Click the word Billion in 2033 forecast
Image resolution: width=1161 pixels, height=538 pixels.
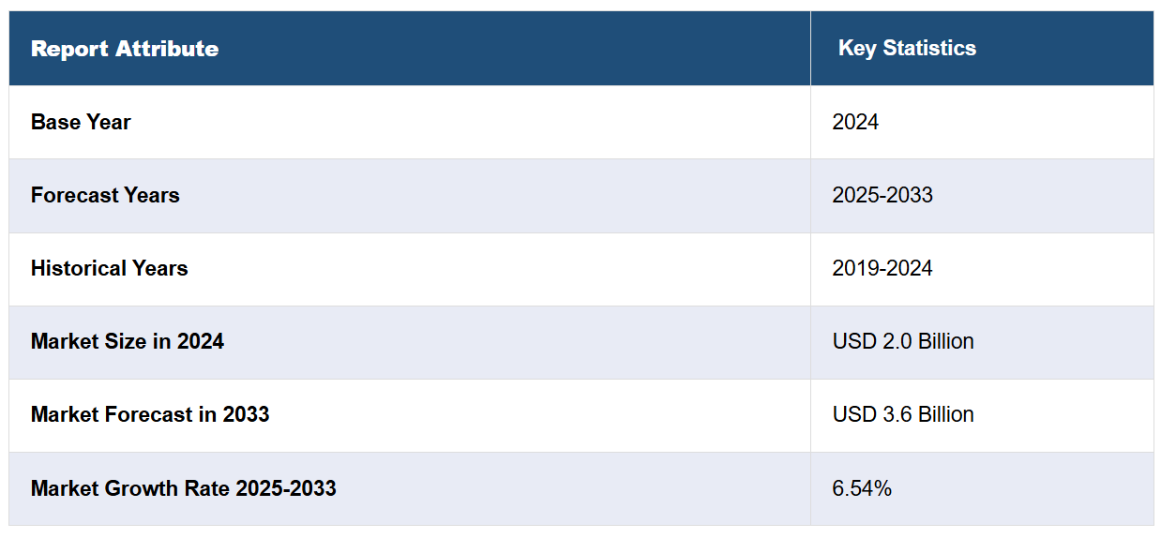point(944,414)
